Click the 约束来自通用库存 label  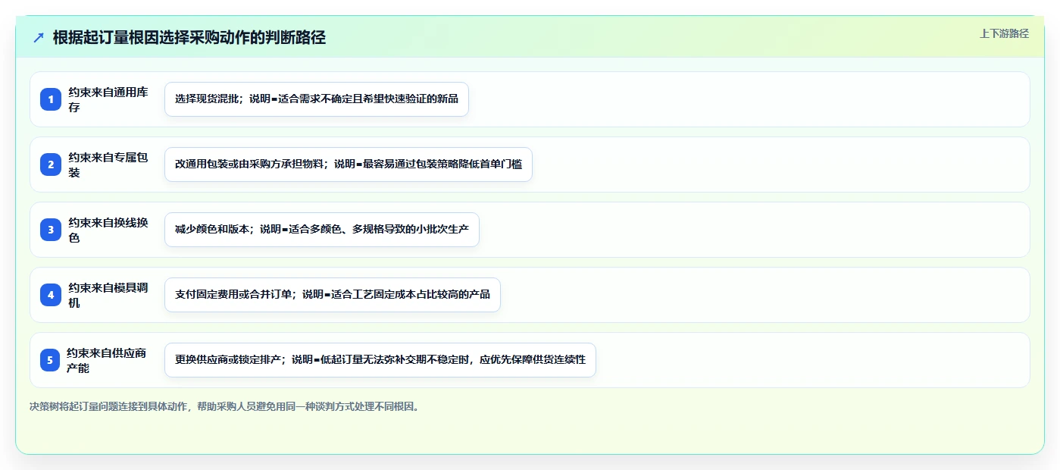click(x=108, y=99)
